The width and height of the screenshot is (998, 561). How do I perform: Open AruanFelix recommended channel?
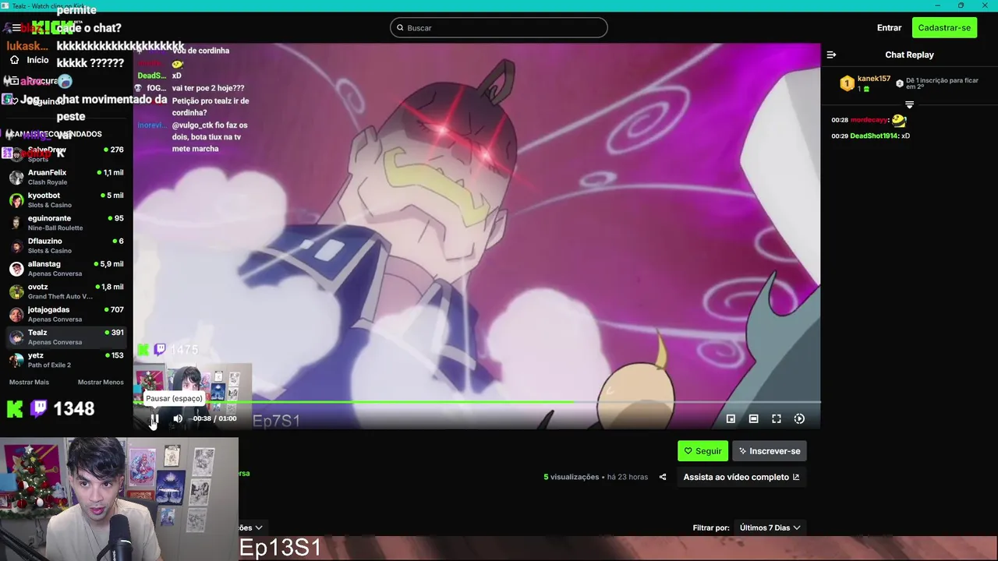tap(66, 177)
